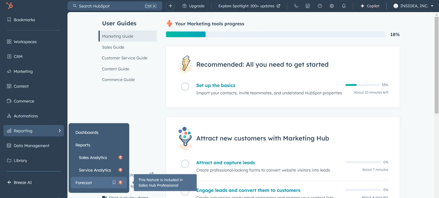Collapse the Reporting menu chevron
Screen dimensions: 439x198
pos(59,131)
